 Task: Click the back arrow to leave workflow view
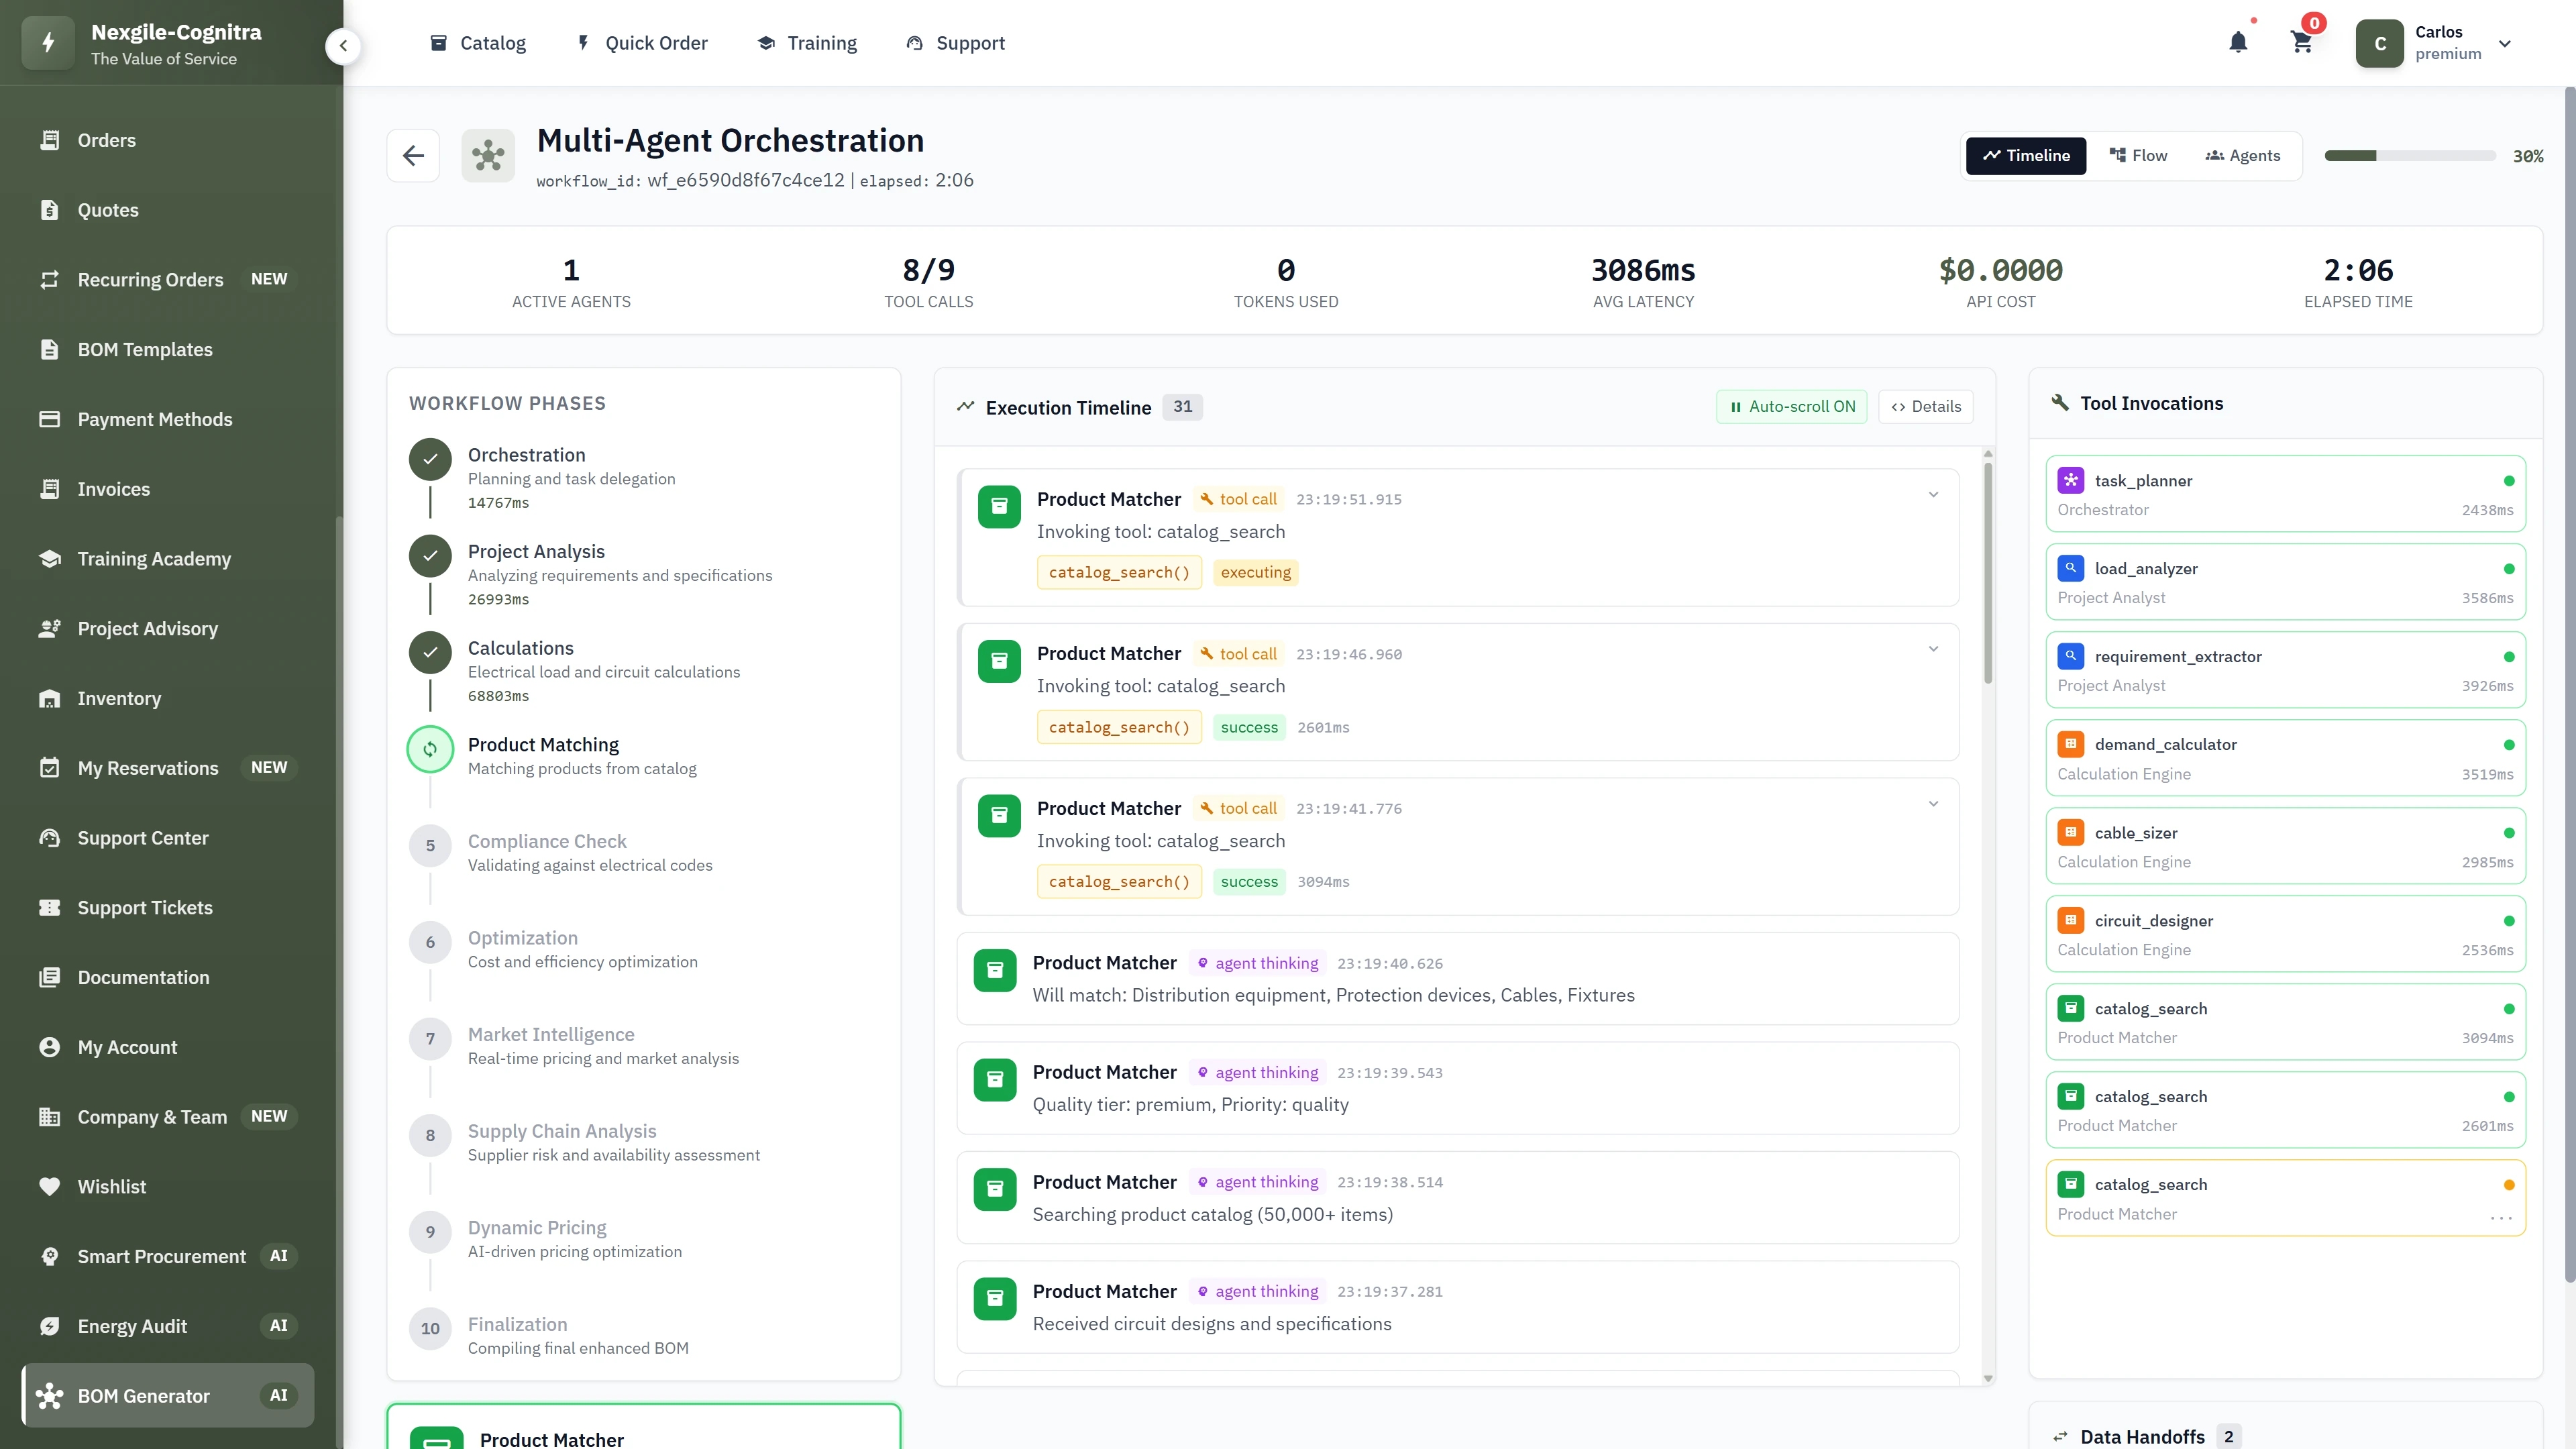pyautogui.click(x=413, y=155)
